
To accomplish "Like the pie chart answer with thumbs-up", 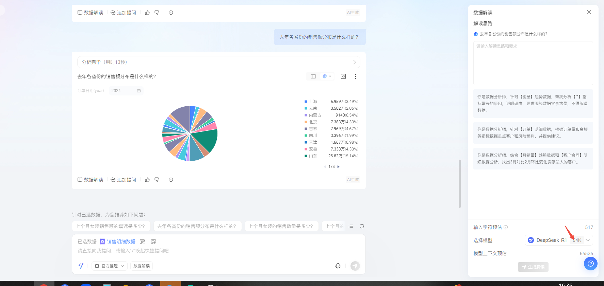I will (147, 180).
